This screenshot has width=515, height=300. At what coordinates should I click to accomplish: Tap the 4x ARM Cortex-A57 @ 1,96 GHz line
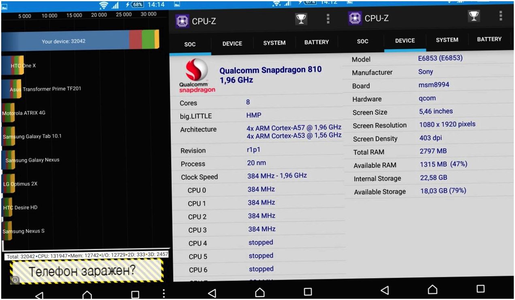294,128
